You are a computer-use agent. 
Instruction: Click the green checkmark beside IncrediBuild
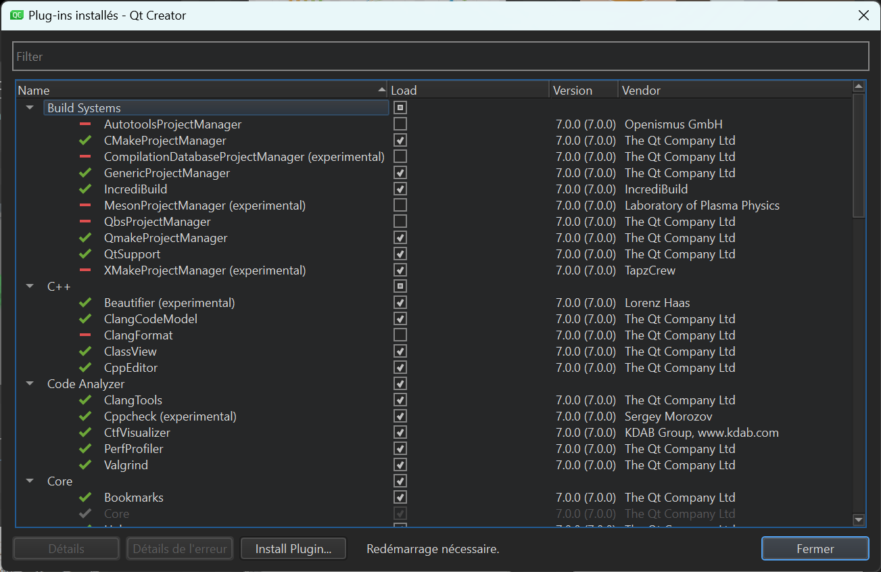[85, 189]
